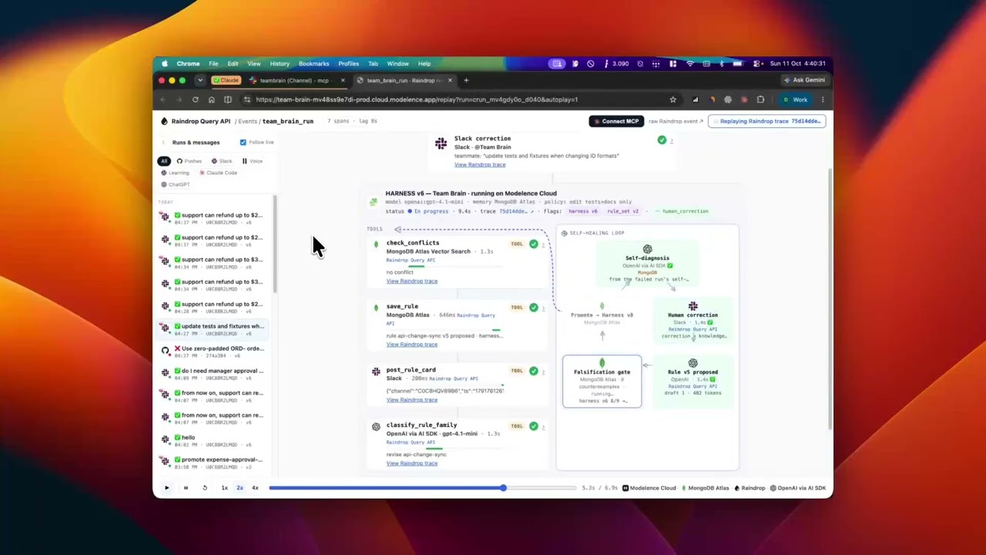
Task: Restart the replay with the loop icon
Action: (205, 488)
